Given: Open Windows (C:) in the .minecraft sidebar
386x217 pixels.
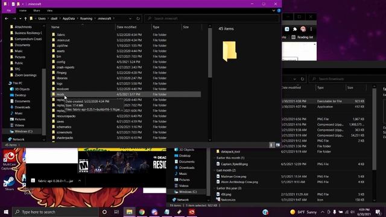Looking at the screenshot, I should pos(23,131).
